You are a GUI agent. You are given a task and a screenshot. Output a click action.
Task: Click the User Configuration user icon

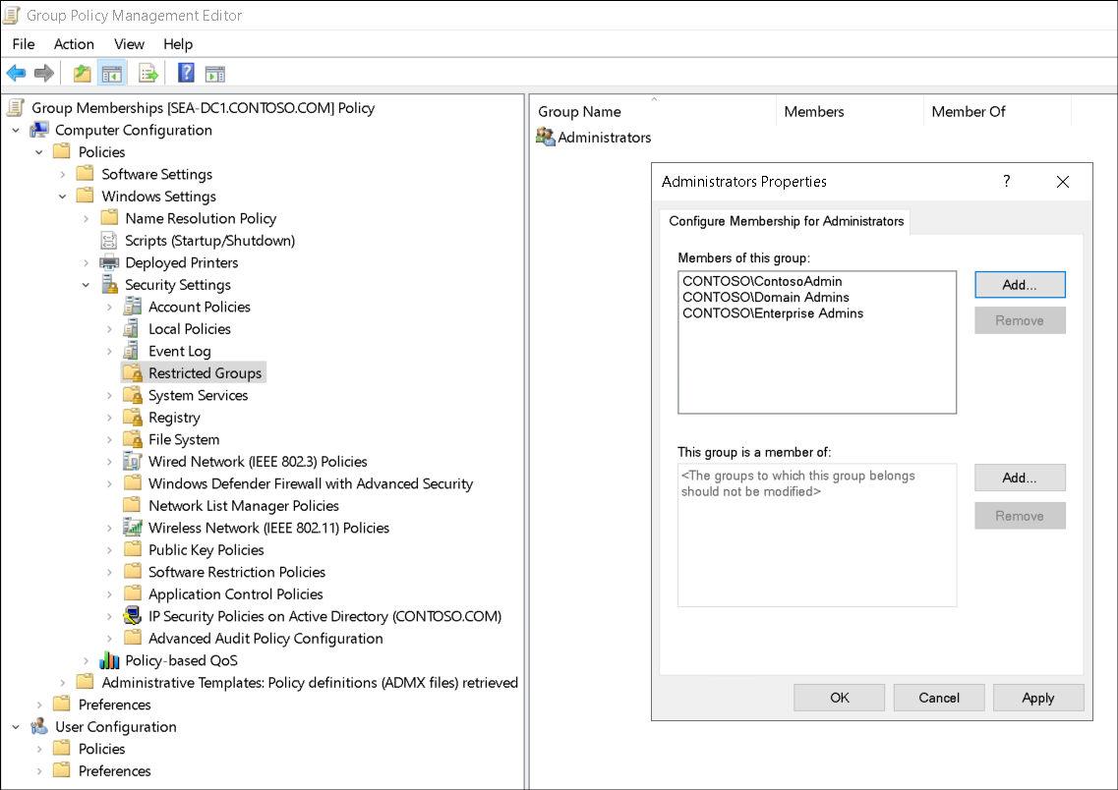coord(39,726)
